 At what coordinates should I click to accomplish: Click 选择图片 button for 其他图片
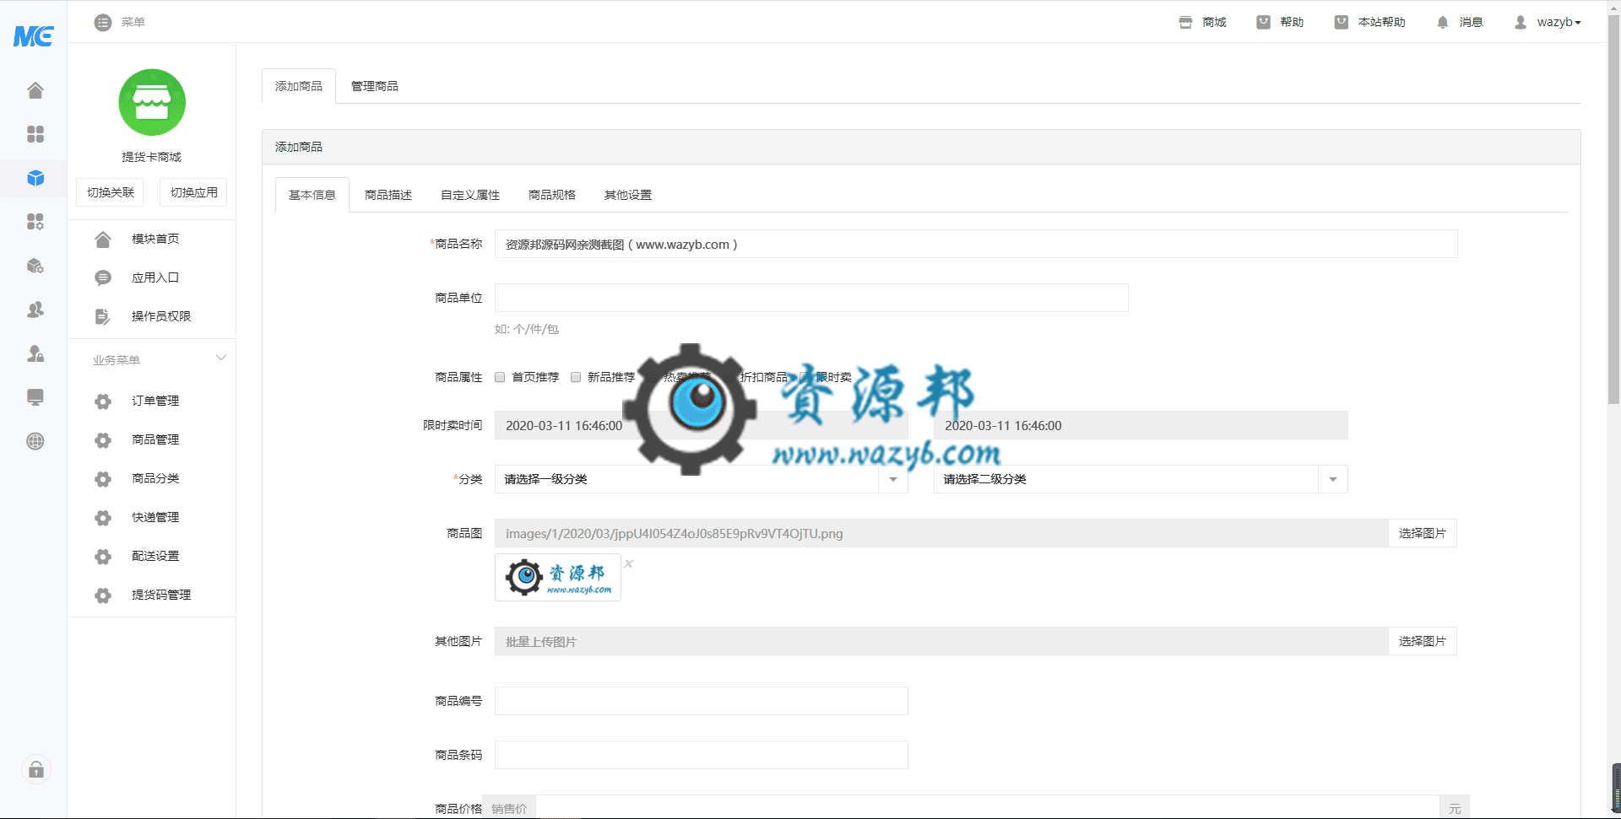(x=1423, y=641)
